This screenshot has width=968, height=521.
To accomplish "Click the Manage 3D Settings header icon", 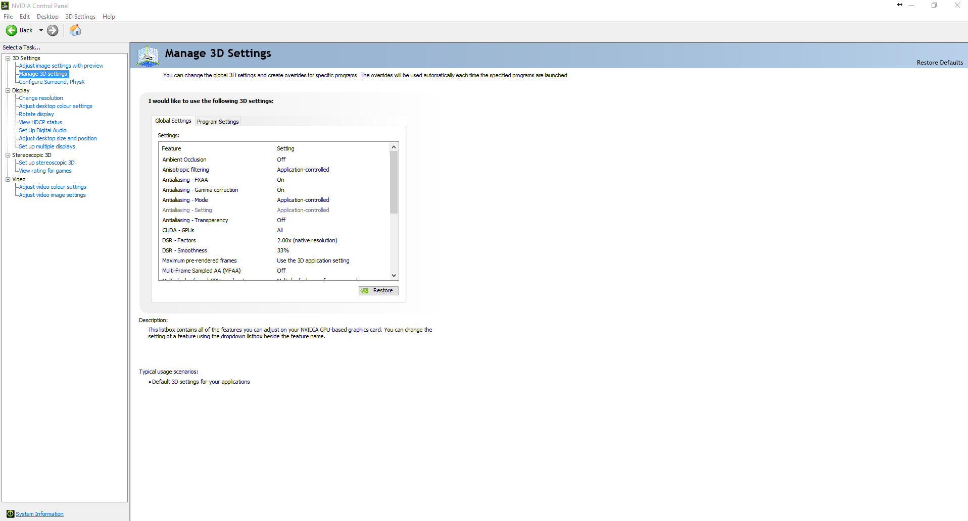I will pos(148,56).
